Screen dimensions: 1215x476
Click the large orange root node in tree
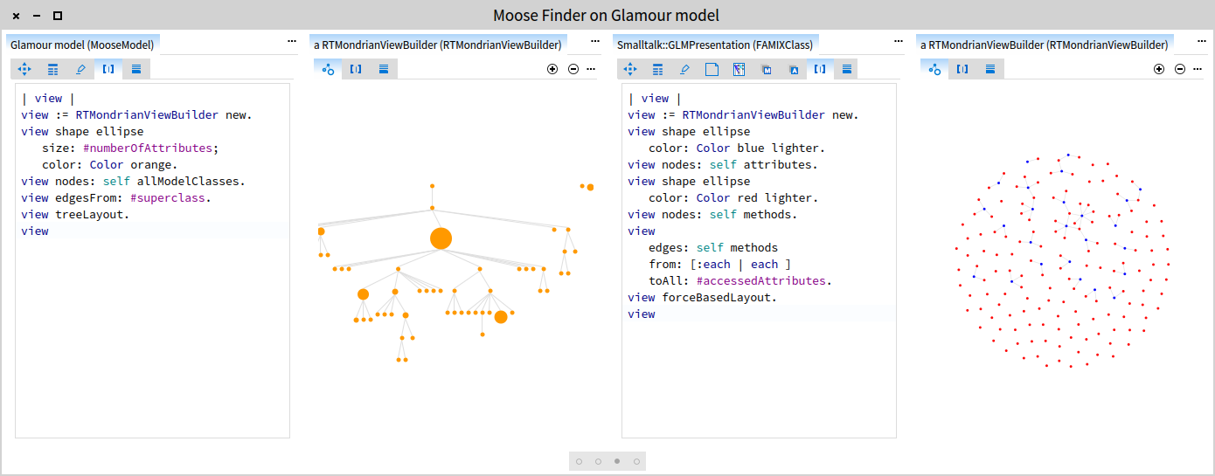tap(441, 238)
